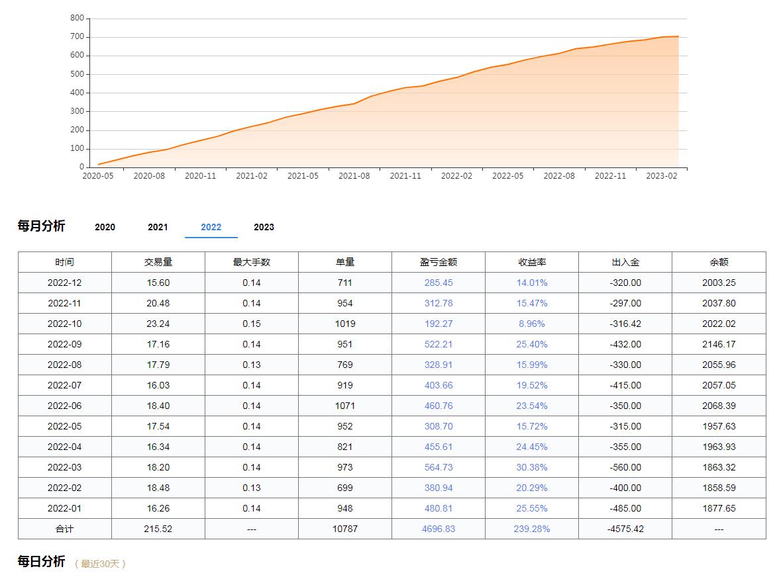Click the 时间 column header
779x583 pixels.
click(65, 262)
